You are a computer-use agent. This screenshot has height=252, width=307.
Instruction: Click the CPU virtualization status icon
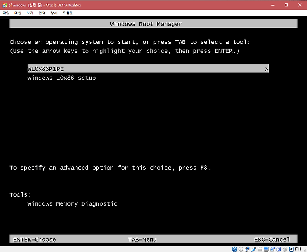coord(278,249)
